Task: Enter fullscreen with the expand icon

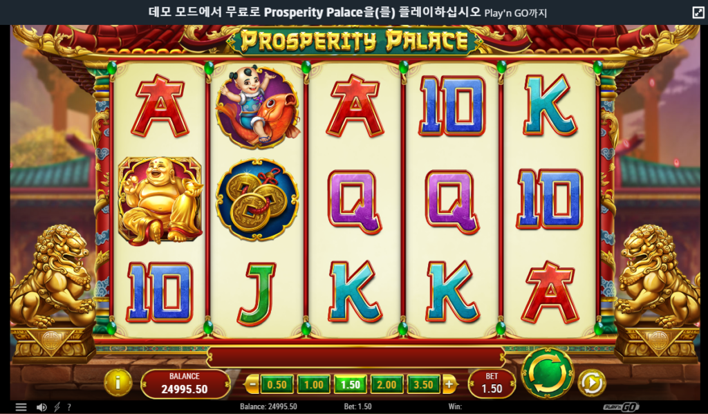Action: pos(698,12)
